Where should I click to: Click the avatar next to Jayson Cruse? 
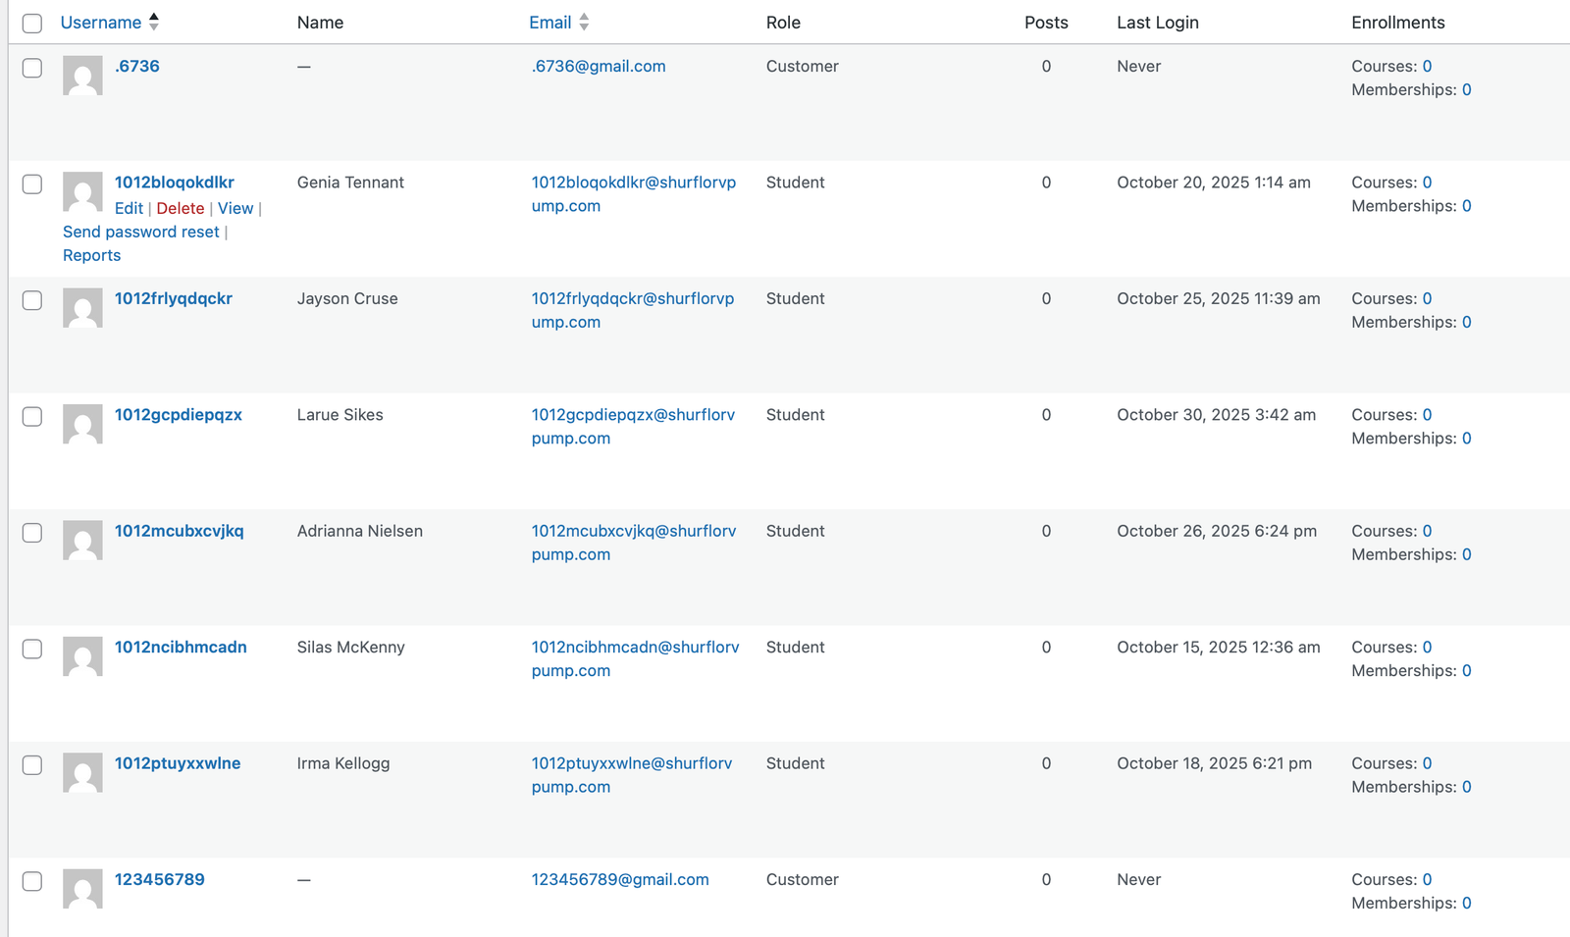coord(82,307)
